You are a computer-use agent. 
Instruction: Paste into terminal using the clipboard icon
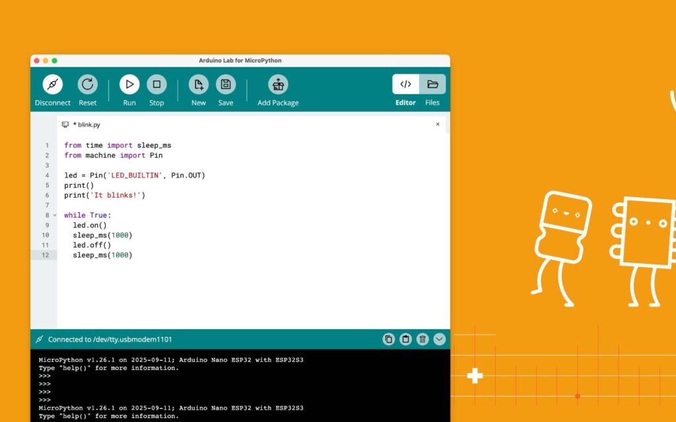tap(406, 340)
